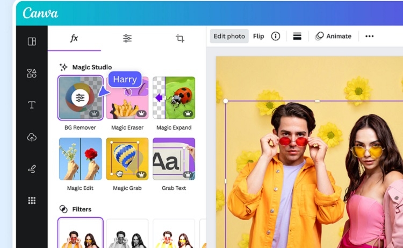The image size is (403, 248).
Task: Open the more options ellipsis menu
Action: tap(369, 36)
